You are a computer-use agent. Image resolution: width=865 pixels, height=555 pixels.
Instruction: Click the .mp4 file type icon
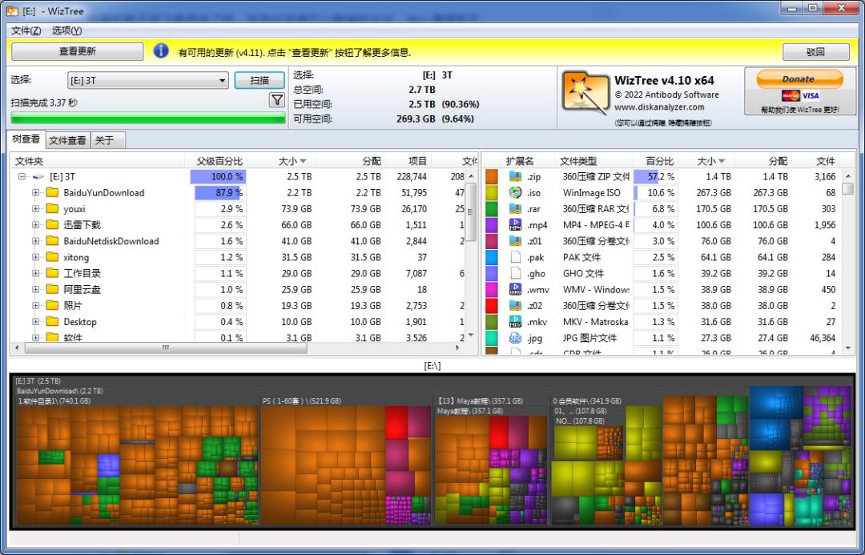(x=515, y=224)
